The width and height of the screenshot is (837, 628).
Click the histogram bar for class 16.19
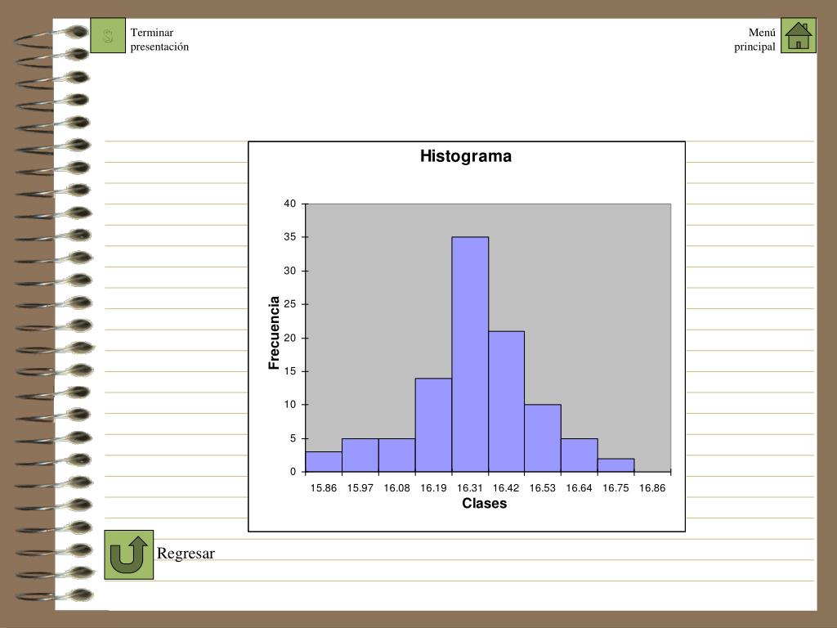(x=433, y=425)
